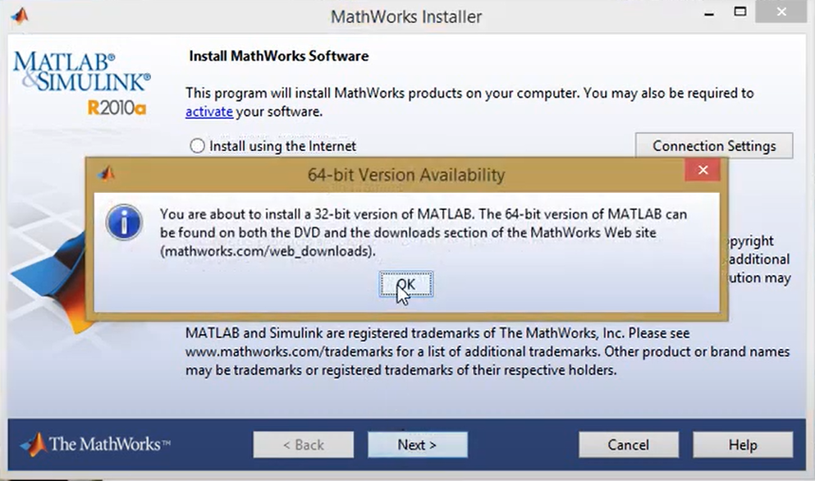
Task: Click The MathWorks logo in the footer
Action: [95, 445]
